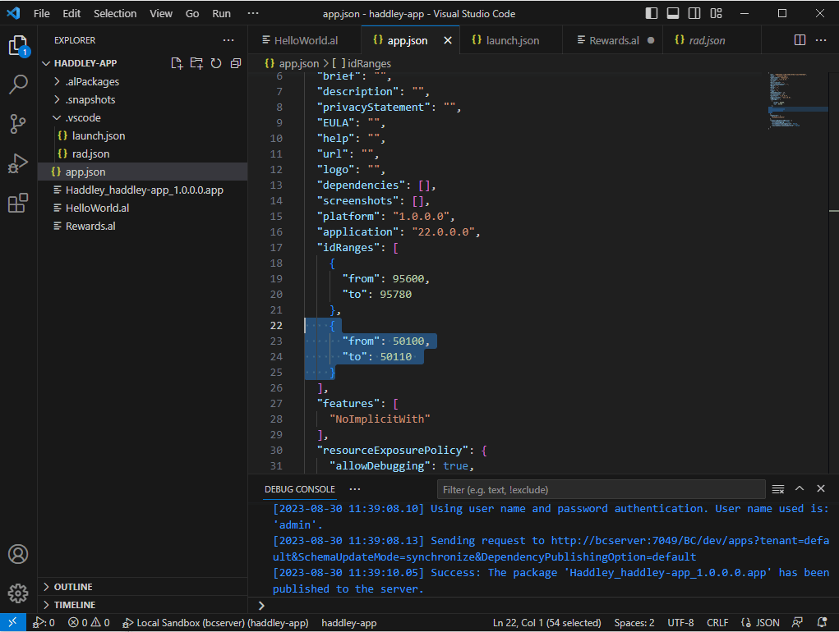Click Spaces: 2 indentation setting
The image size is (839, 632).
634,623
